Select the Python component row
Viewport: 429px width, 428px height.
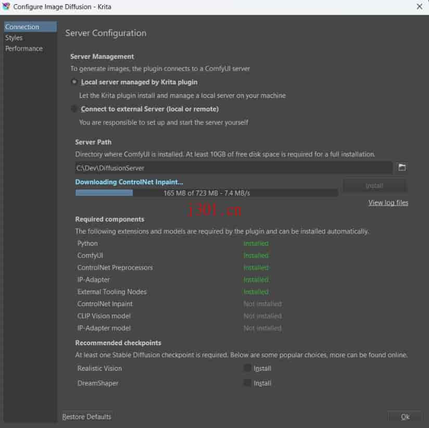tap(173, 243)
